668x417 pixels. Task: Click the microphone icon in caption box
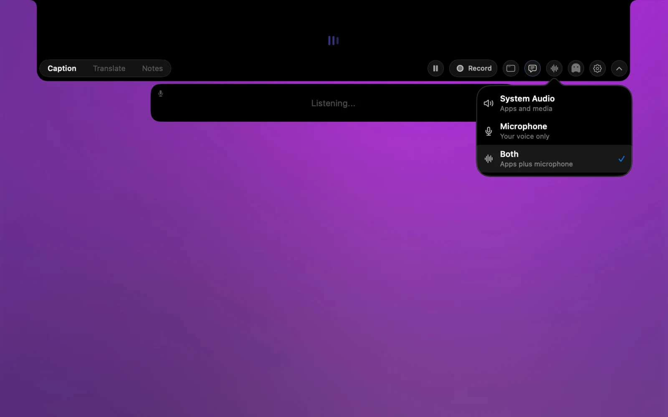(x=161, y=93)
